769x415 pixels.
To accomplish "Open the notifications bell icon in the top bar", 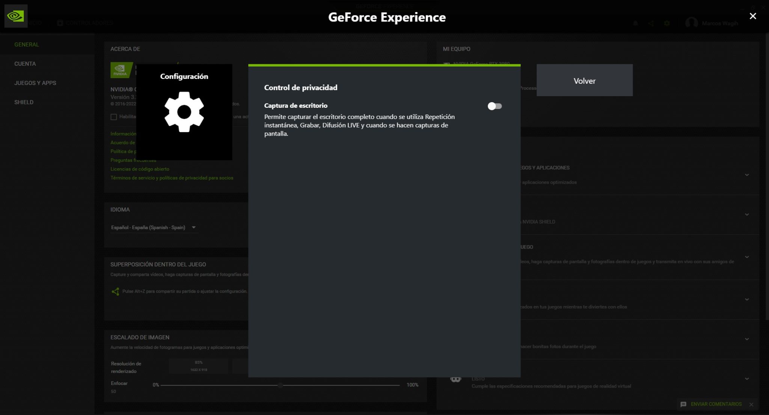I will pyautogui.click(x=636, y=23).
